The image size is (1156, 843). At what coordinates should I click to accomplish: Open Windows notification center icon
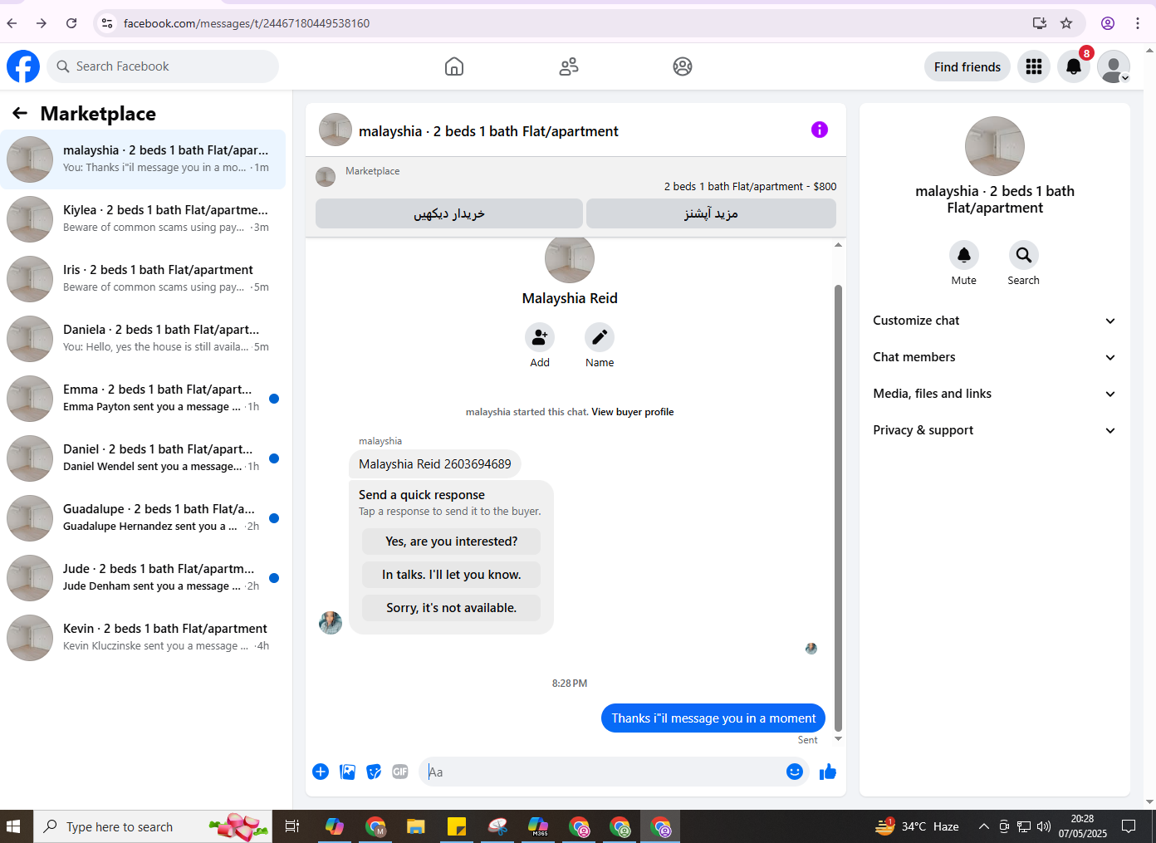[1129, 826]
